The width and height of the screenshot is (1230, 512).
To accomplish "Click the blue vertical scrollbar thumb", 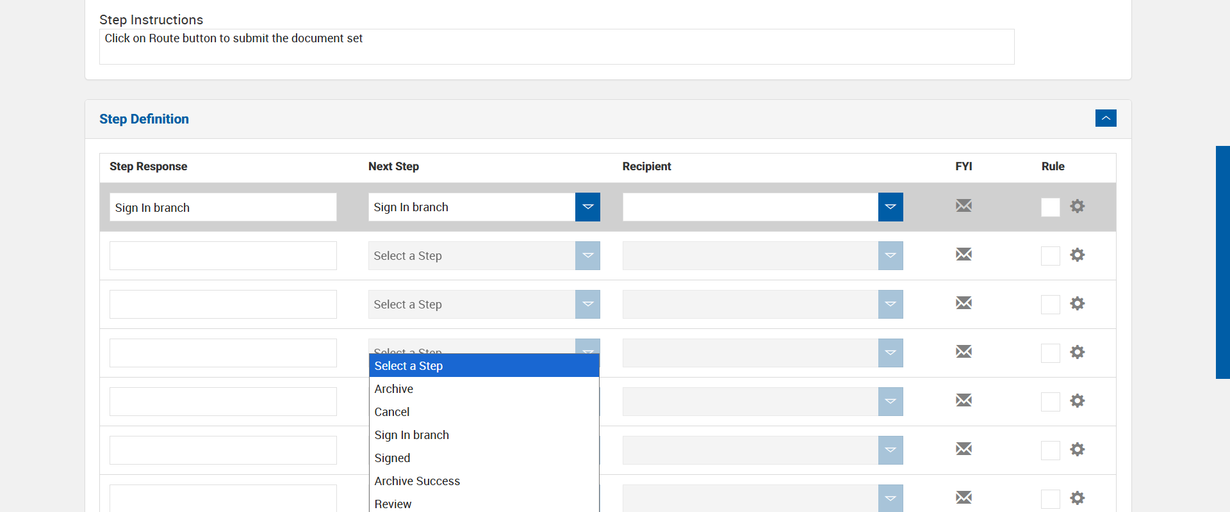I will pyautogui.click(x=1222, y=262).
